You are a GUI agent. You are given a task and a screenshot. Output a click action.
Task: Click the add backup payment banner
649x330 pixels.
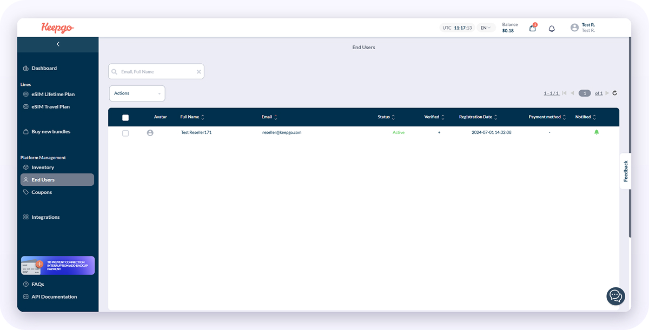(x=58, y=266)
